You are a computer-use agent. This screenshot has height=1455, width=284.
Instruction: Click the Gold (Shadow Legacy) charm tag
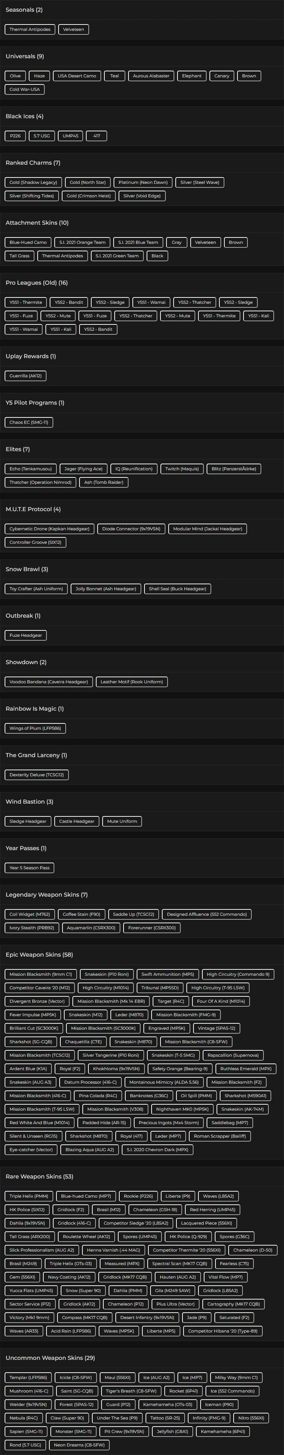point(33,182)
